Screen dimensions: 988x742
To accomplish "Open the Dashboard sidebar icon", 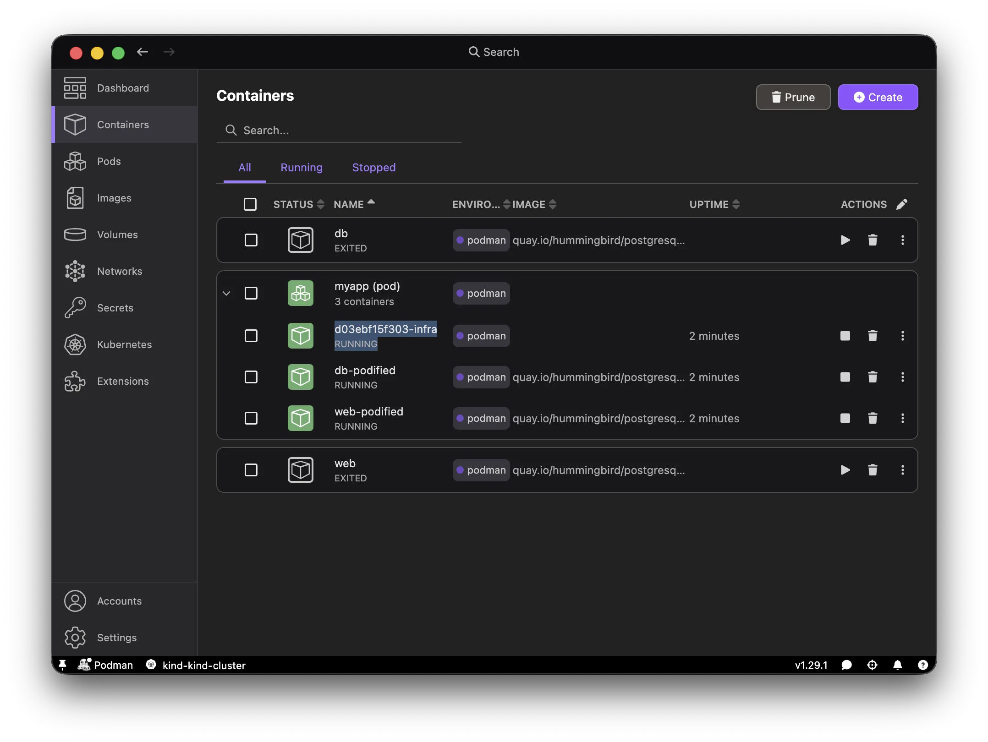I will [x=75, y=88].
